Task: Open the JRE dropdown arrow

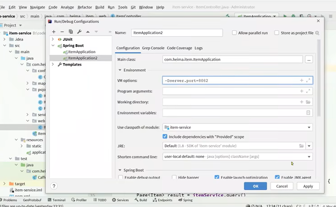Action: (x=309, y=146)
